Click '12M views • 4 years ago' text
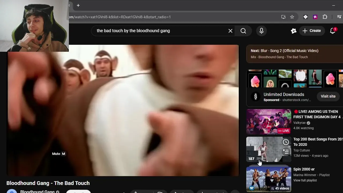343x193 pixels. pyautogui.click(x=311, y=156)
